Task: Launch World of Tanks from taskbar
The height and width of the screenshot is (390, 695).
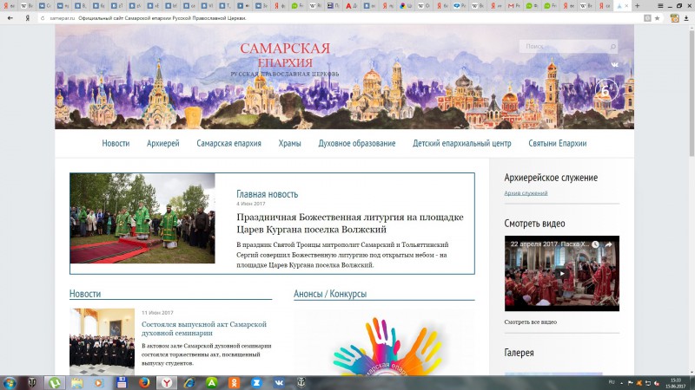Action: tap(32, 383)
